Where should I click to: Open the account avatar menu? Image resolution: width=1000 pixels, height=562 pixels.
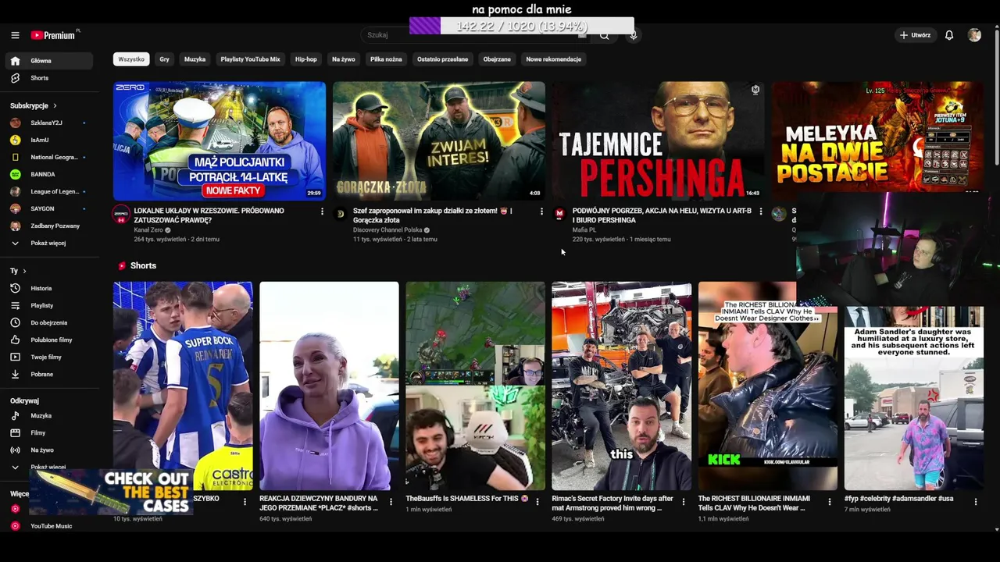point(974,35)
